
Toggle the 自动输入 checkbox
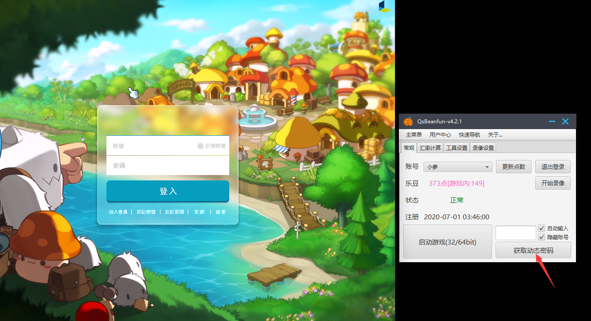coord(542,229)
